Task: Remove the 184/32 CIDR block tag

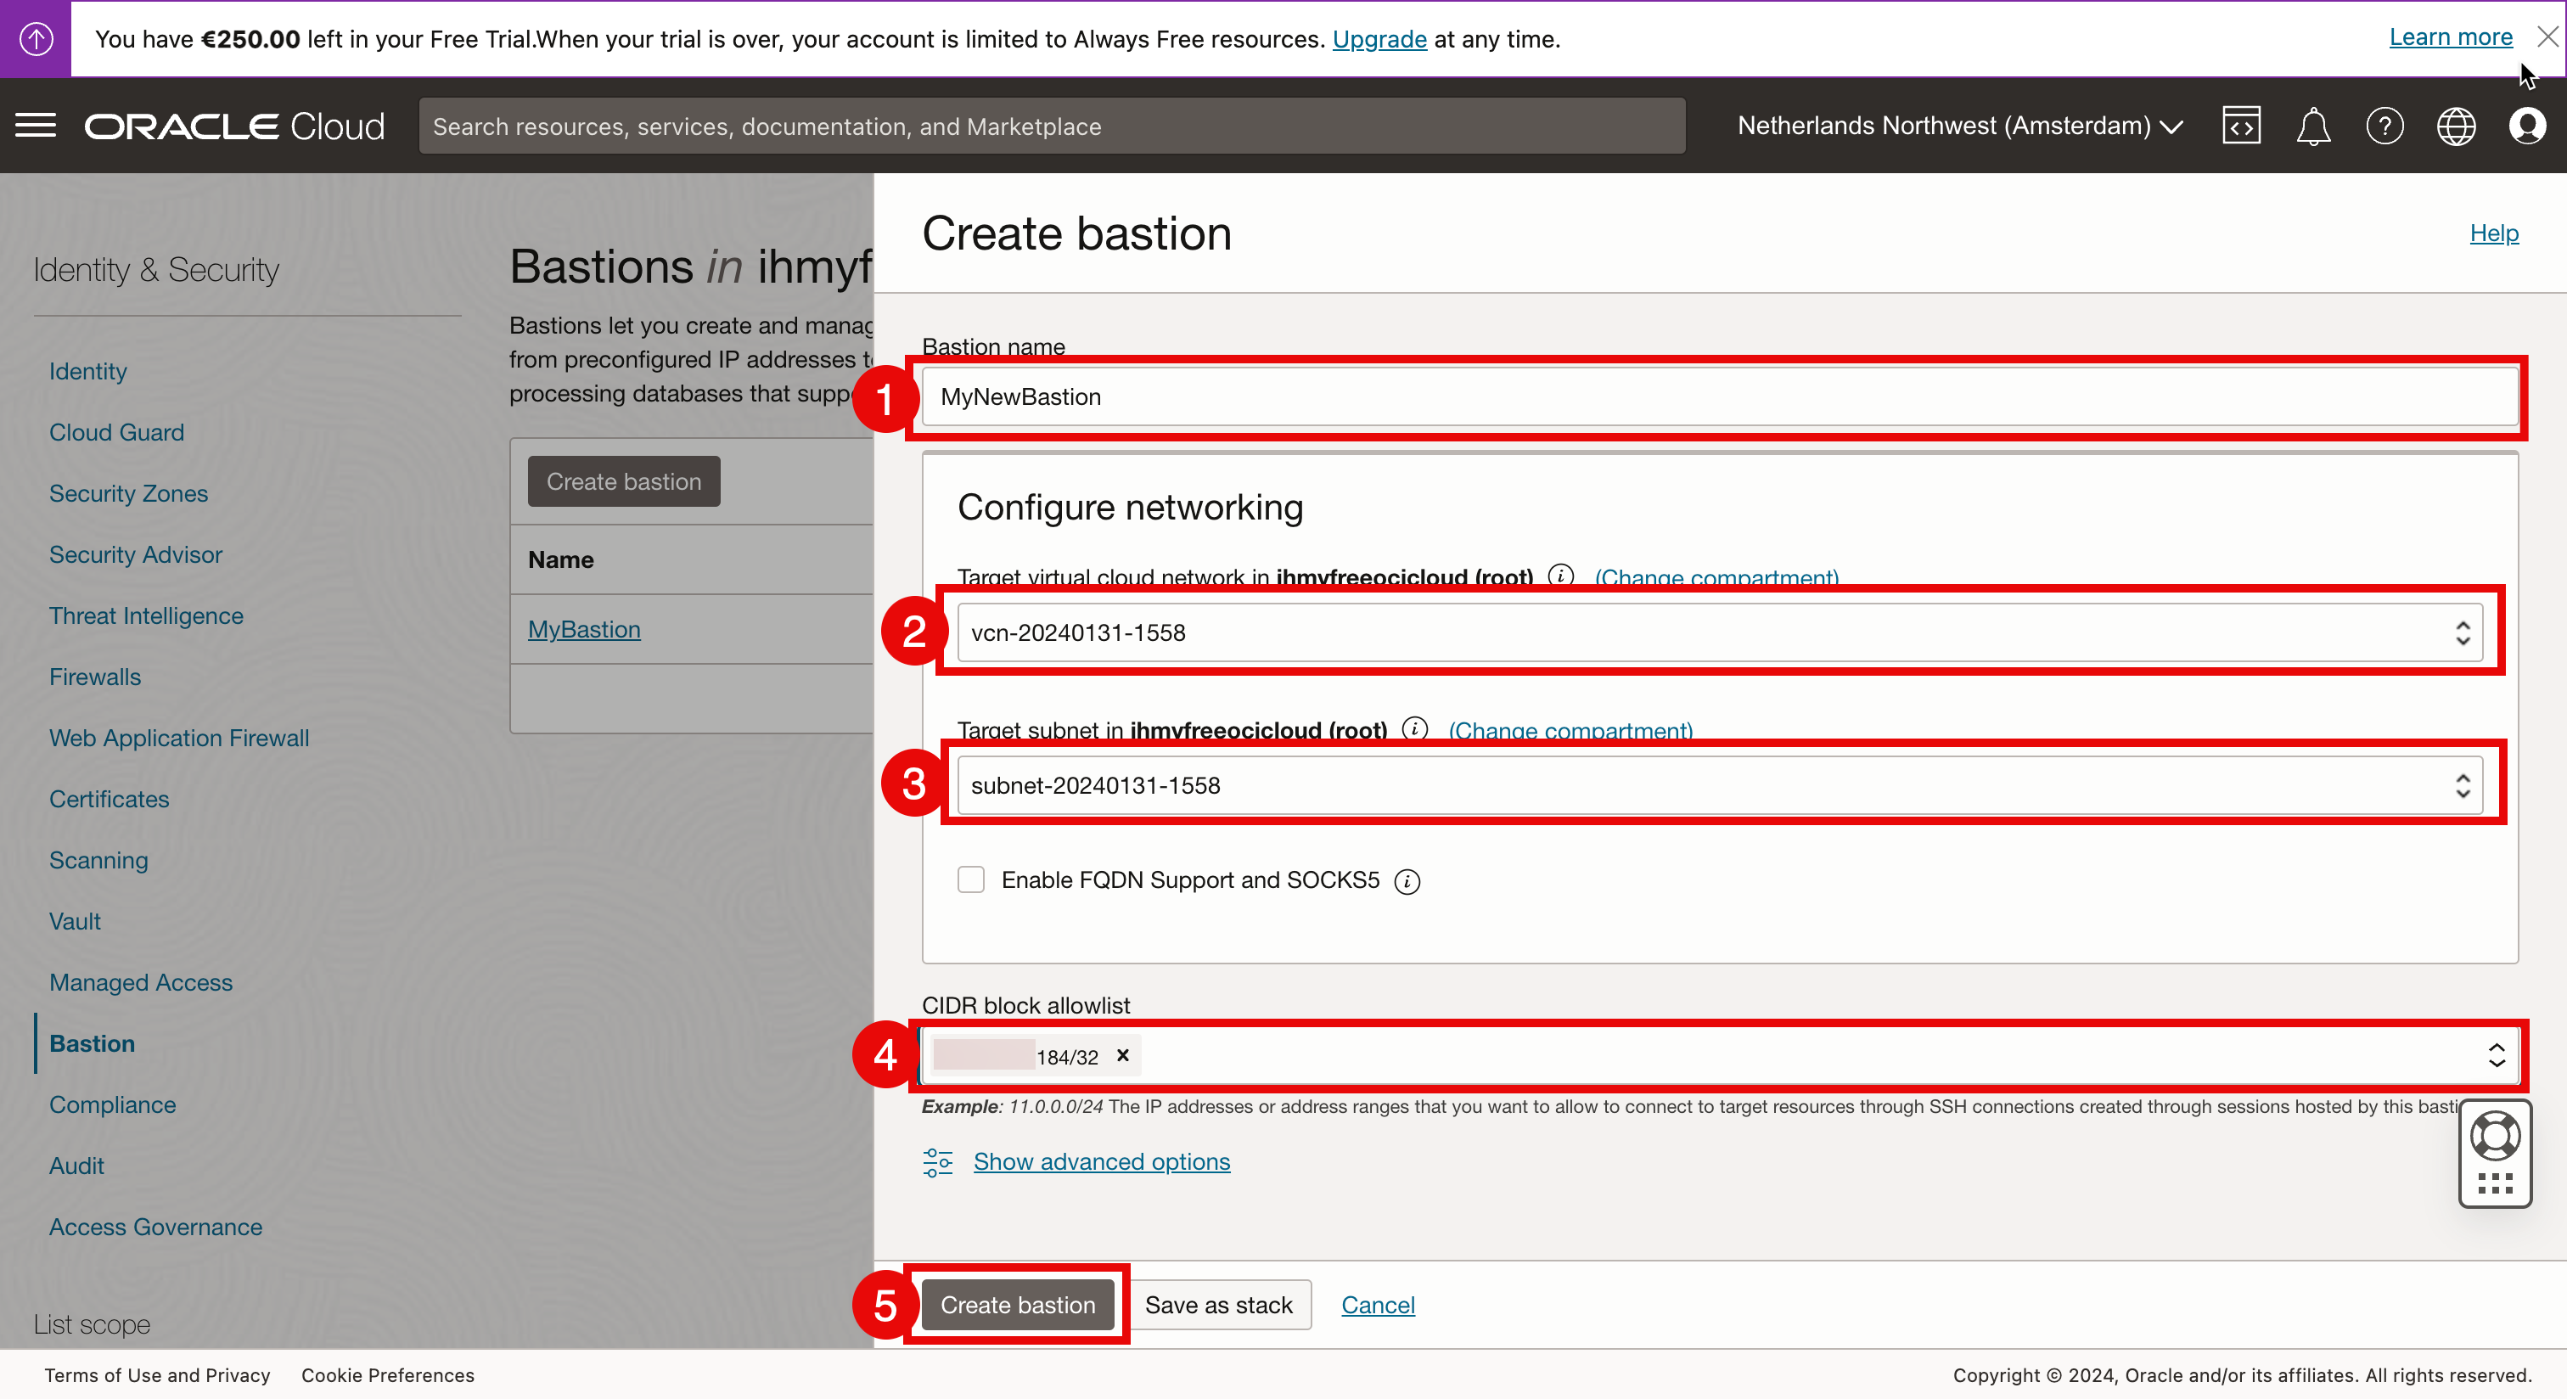Action: pyautogui.click(x=1123, y=1055)
